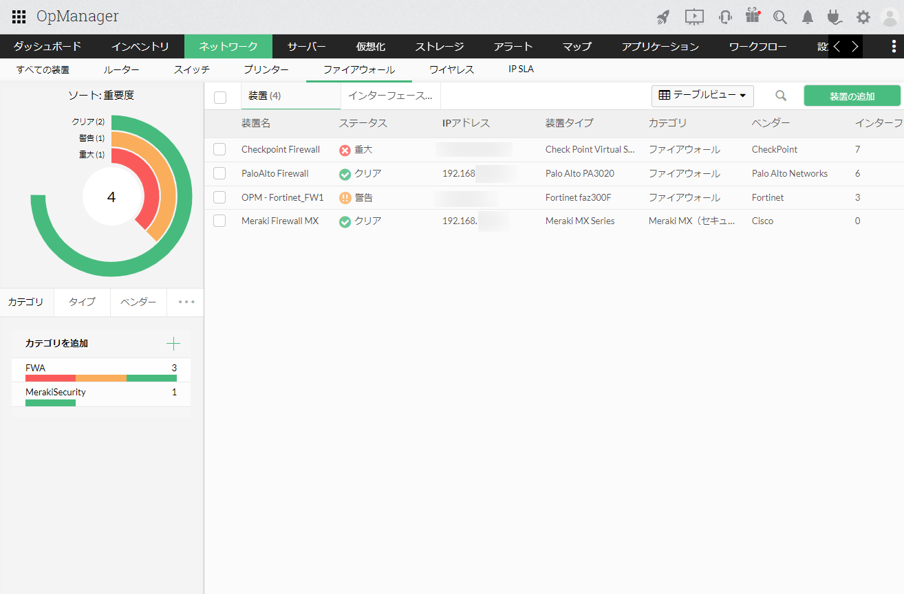Open the Meraki Firewall MX device link
Screen dimensions: 904x594
(280, 221)
